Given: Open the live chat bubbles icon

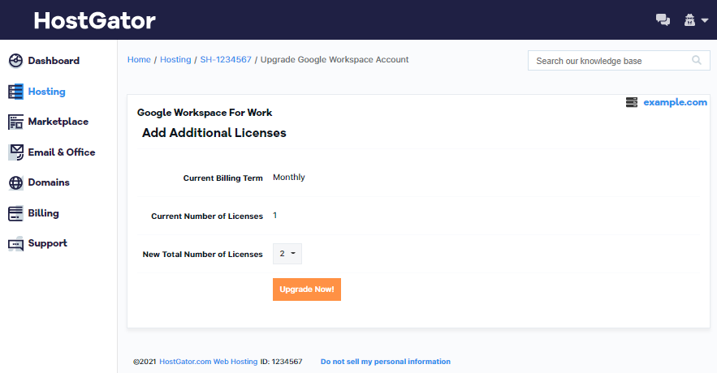Looking at the screenshot, I should (x=663, y=20).
